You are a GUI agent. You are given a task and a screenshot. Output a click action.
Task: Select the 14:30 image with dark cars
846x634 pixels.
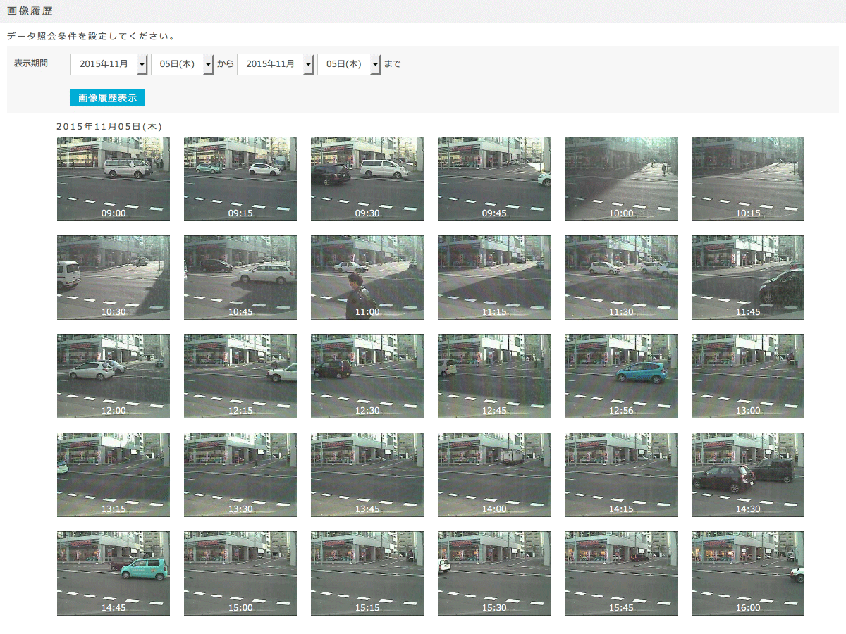point(748,475)
